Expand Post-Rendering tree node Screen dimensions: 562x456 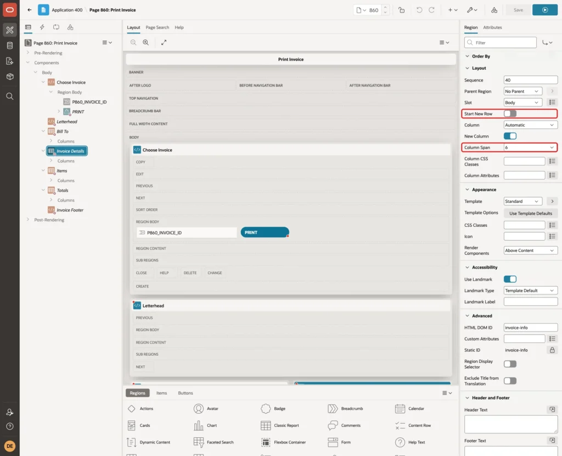pyautogui.click(x=28, y=219)
